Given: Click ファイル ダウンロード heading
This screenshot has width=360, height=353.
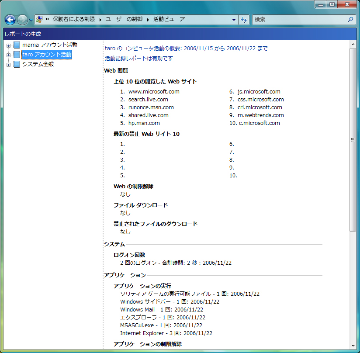Looking at the screenshot, I should click(141, 205).
